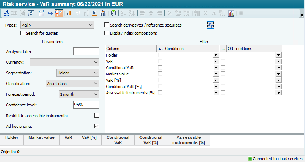Click the calendar date range toolbar icon
The height and width of the screenshot is (162, 305).
click(41, 13)
